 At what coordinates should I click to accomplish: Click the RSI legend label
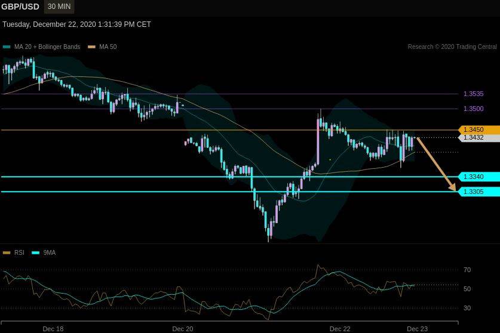click(x=19, y=252)
